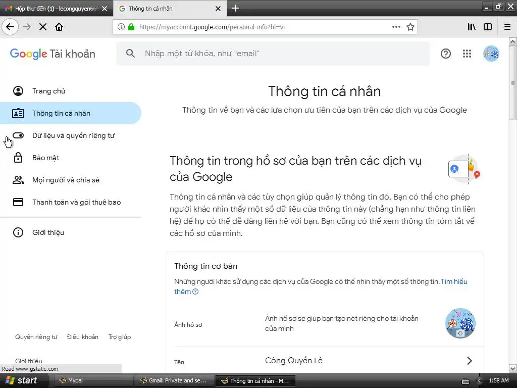Click the Bảo mật lock icon

pyautogui.click(x=18, y=158)
